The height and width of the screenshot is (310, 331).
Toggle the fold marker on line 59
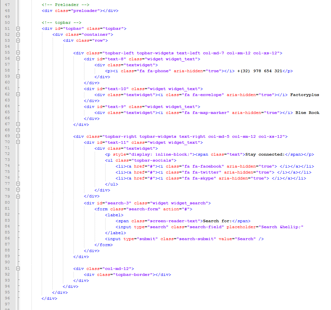[18, 76]
